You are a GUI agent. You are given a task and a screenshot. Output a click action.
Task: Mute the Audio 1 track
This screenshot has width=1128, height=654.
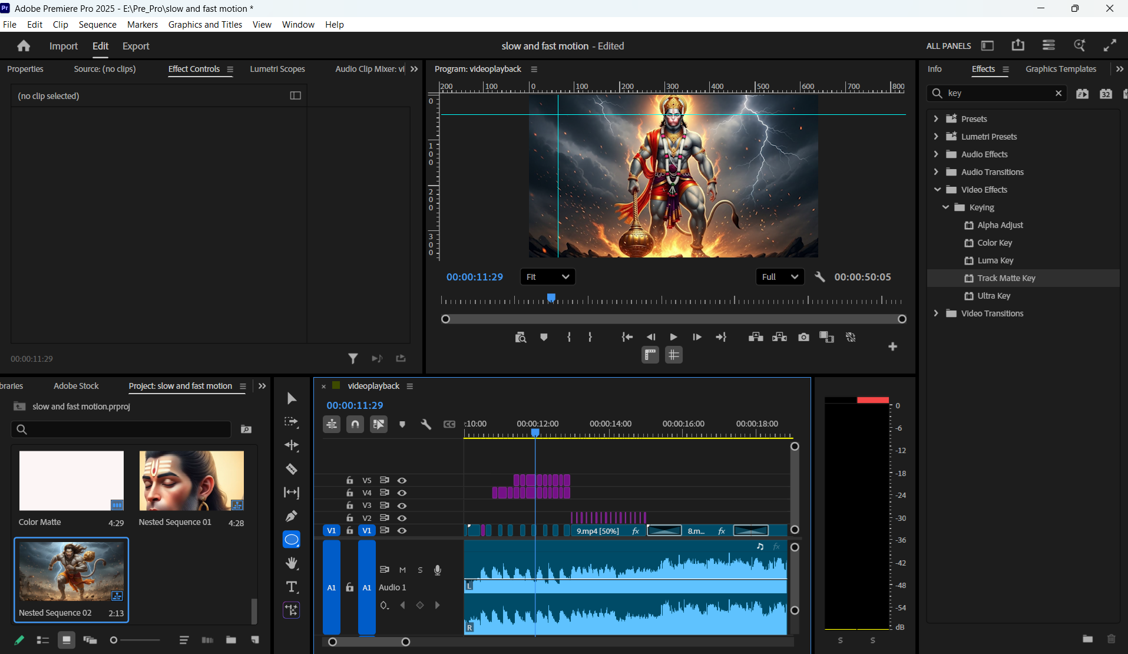pyautogui.click(x=402, y=569)
